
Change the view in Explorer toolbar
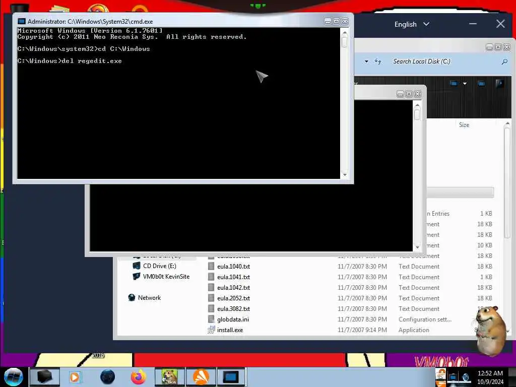454,84
